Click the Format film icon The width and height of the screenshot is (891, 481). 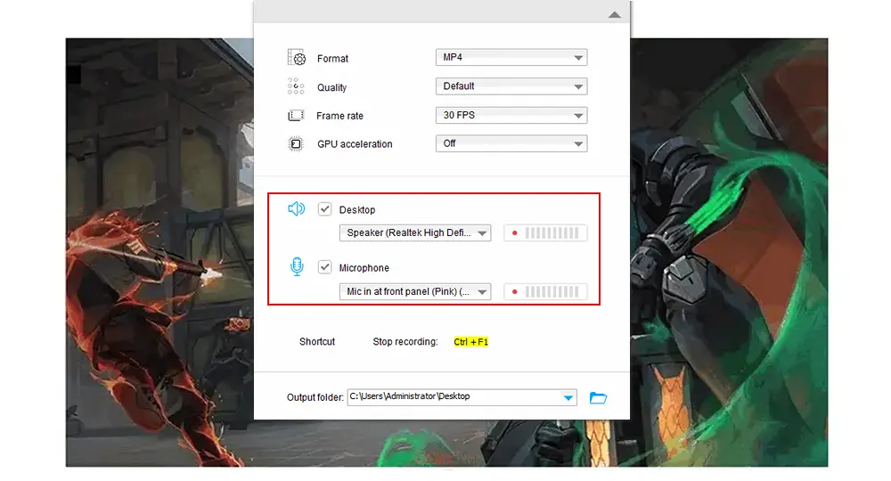coord(297,58)
